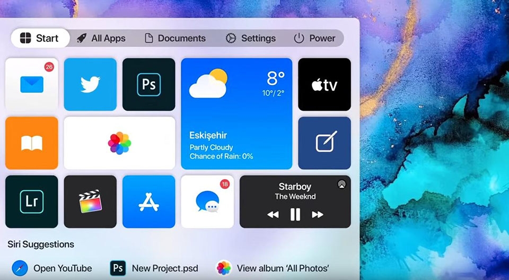Screen dimensions: 509x280
Task: Launch the Twitter tile
Action: (x=90, y=84)
